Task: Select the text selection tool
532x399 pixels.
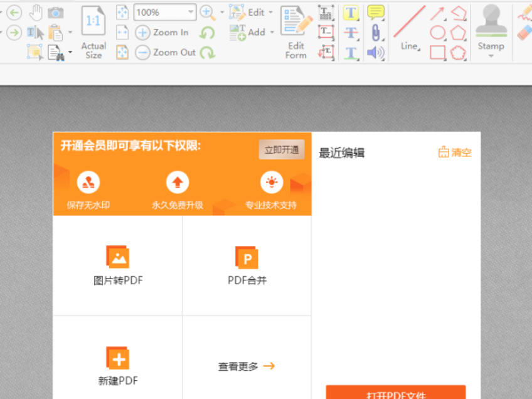Action: coord(35,33)
